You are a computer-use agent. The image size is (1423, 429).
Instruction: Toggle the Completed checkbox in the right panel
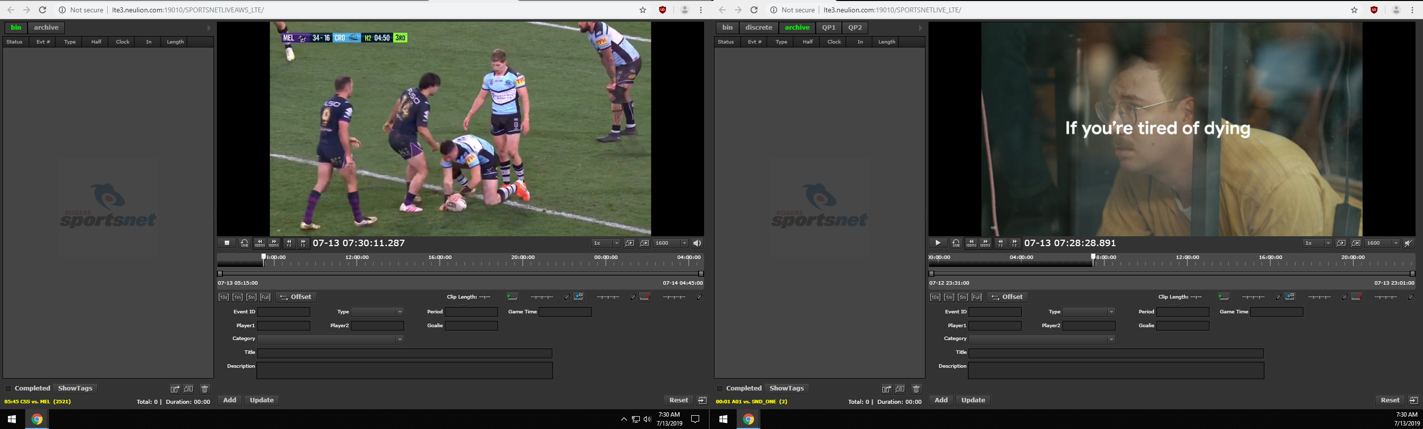click(719, 388)
